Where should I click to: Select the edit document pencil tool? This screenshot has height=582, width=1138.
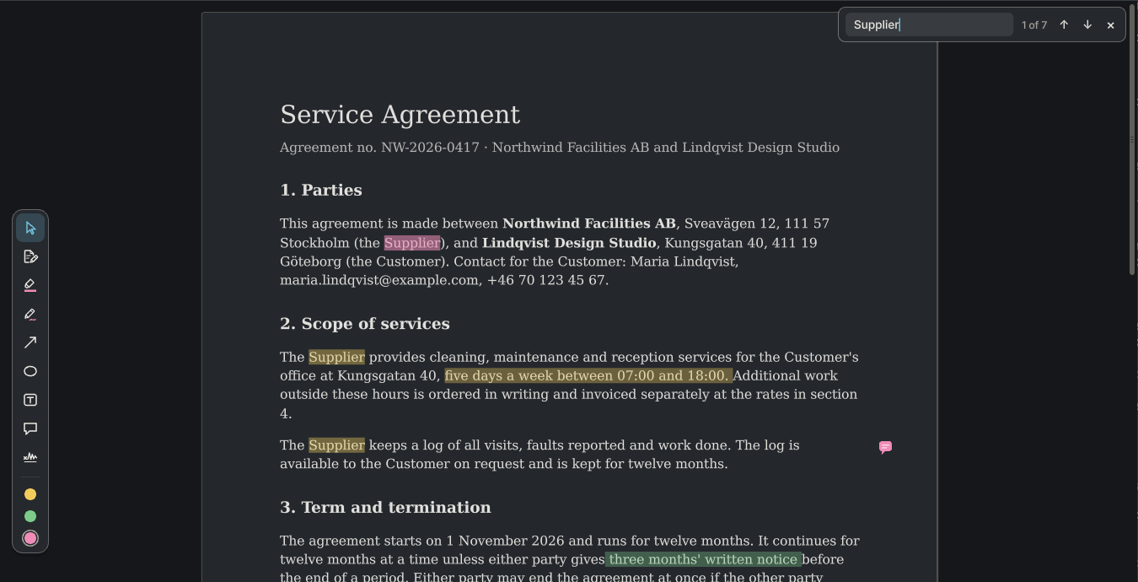pyautogui.click(x=30, y=257)
